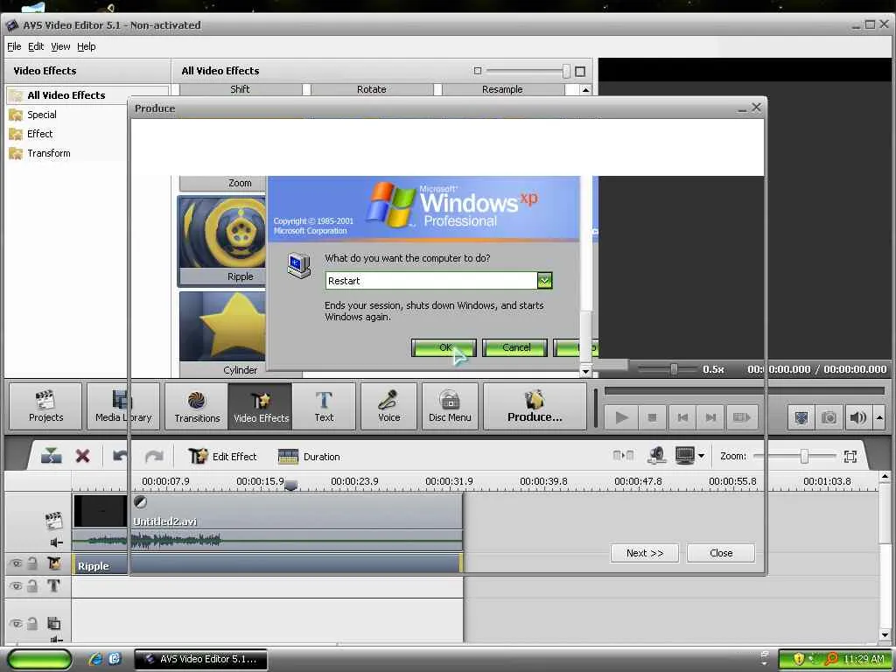Click the text track T icon
The height and width of the screenshot is (672, 896).
[x=53, y=585]
